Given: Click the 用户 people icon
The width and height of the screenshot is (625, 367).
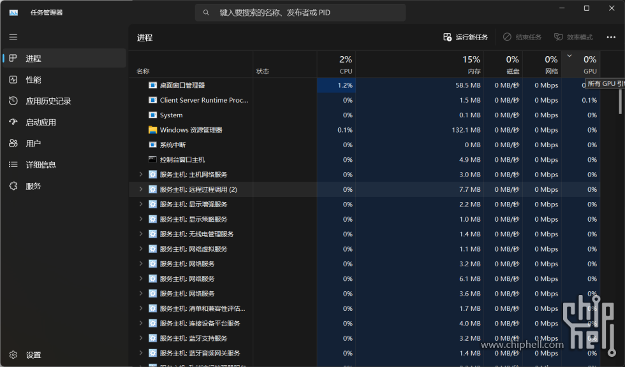Looking at the screenshot, I should tap(13, 143).
